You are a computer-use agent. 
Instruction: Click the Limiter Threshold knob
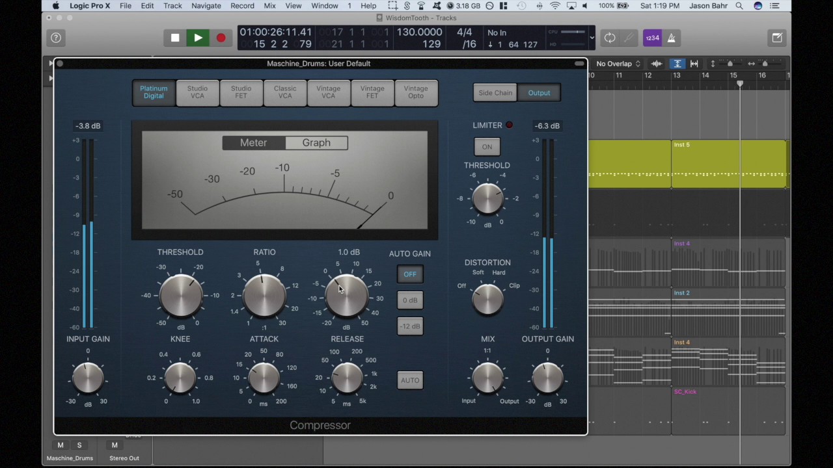[487, 199]
